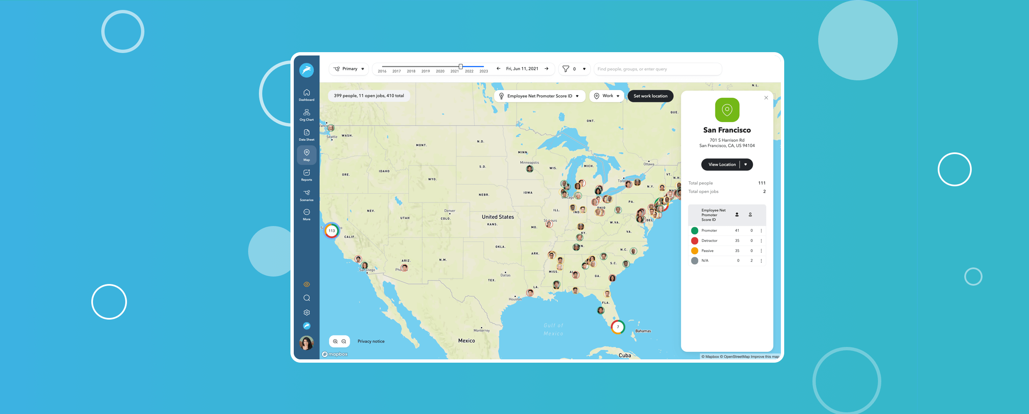Click the zoom in map button
This screenshot has height=414, width=1029.
point(335,342)
